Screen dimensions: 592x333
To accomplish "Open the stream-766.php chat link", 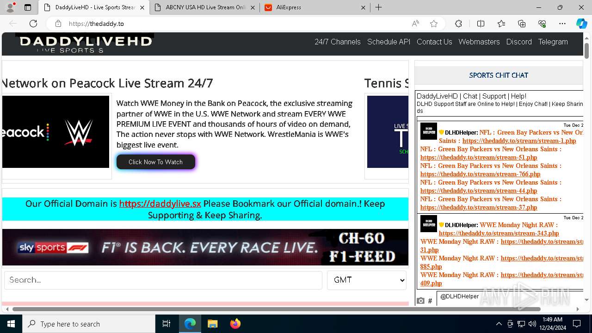I will click(480, 174).
